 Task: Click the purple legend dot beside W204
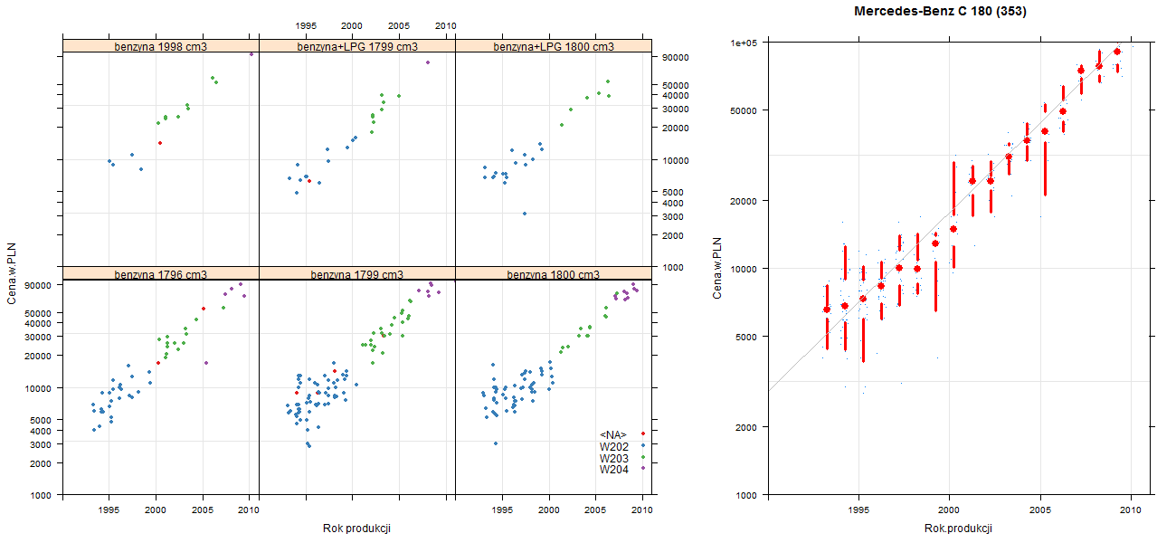tap(642, 468)
